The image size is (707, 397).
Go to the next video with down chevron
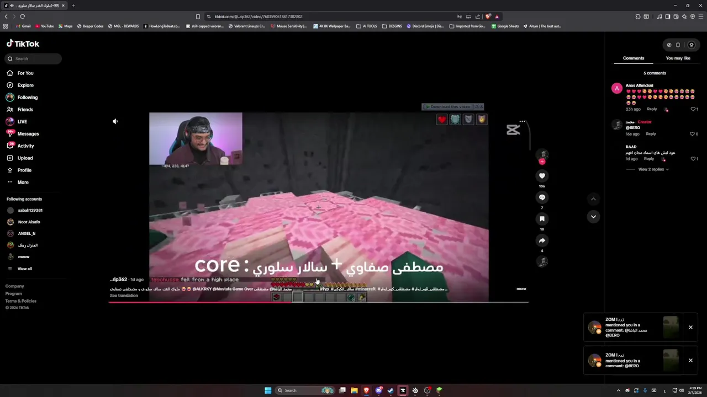click(x=593, y=217)
